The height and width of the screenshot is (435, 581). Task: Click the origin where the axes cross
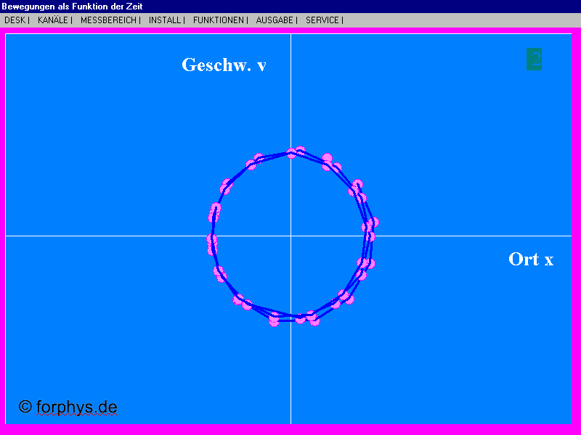click(x=291, y=234)
